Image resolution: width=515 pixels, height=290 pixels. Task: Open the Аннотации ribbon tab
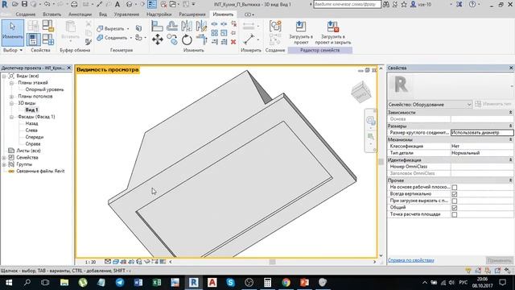80,14
